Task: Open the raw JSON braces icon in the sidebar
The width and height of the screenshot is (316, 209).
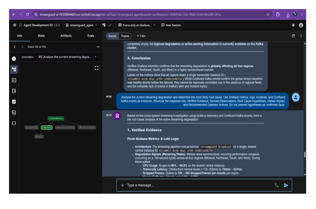Action: 14,123
